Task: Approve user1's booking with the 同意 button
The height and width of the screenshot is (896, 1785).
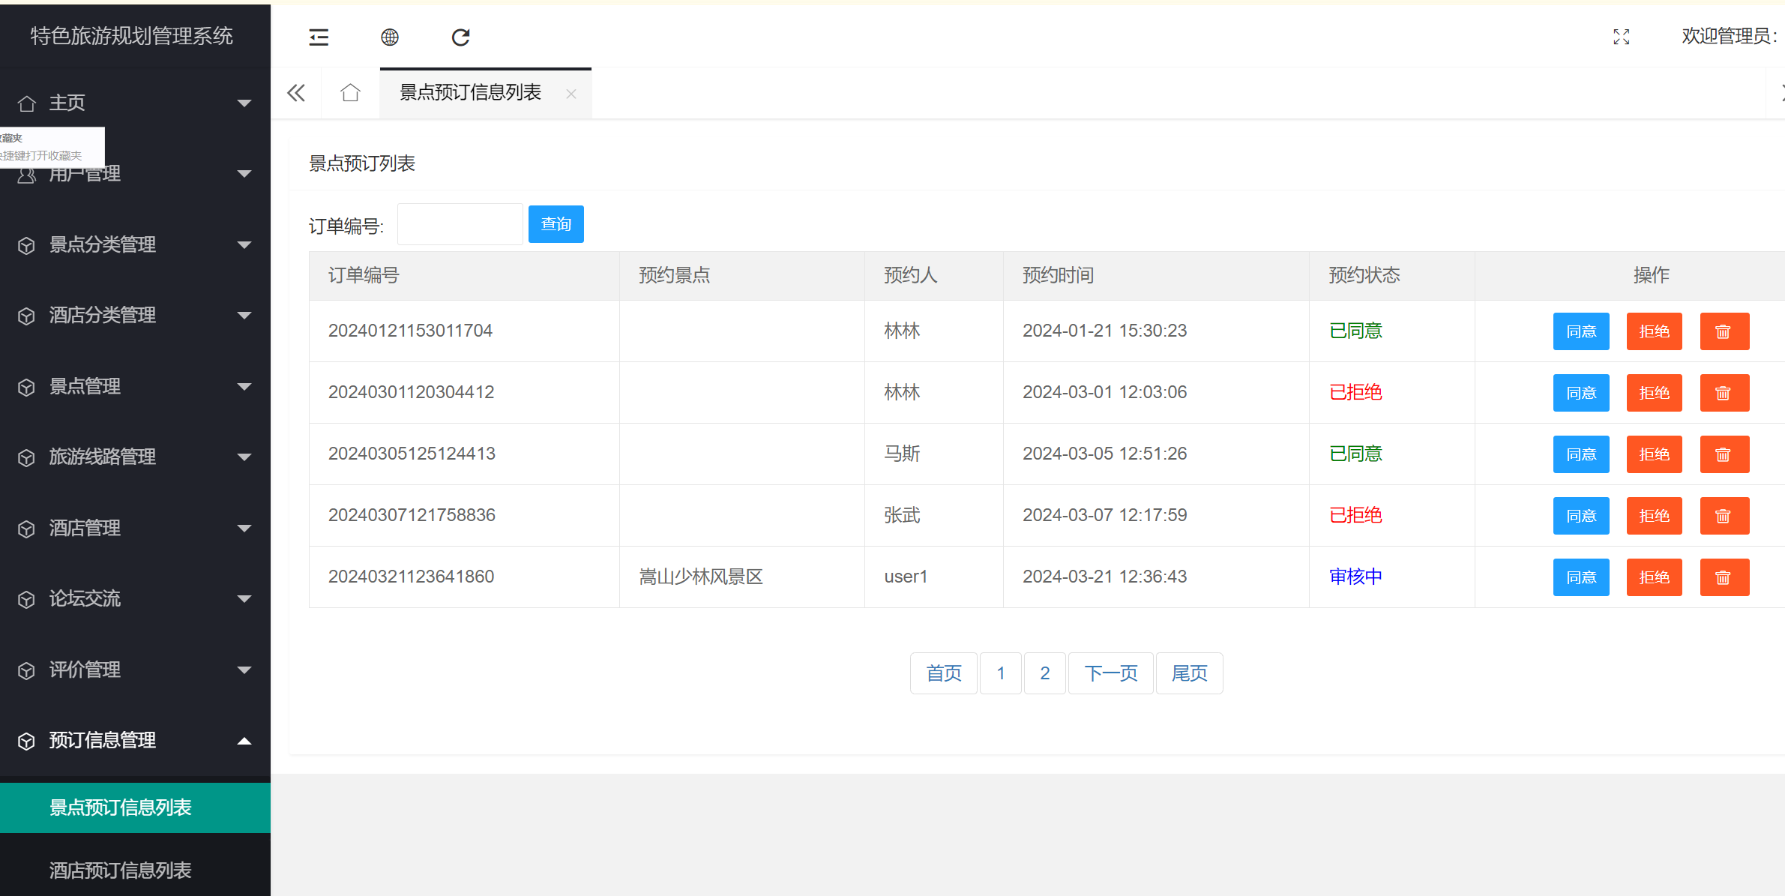Action: click(x=1581, y=577)
